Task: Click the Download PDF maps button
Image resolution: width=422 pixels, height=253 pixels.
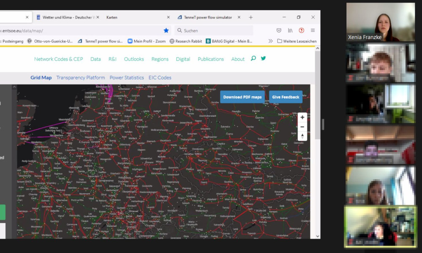Action: coord(242,97)
